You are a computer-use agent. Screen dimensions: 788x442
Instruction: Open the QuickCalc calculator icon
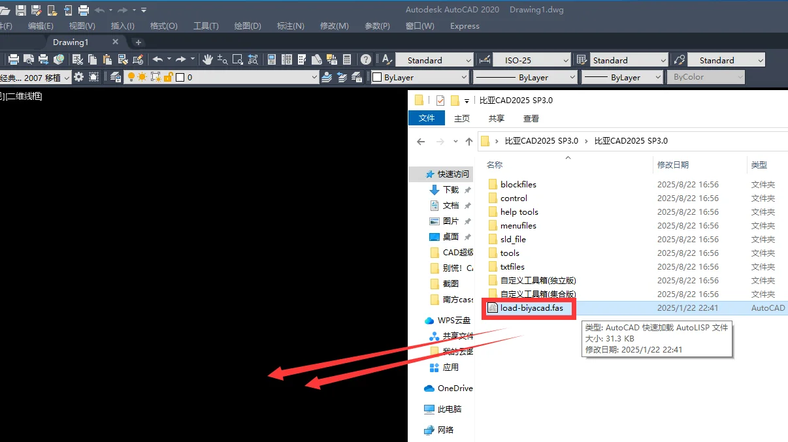click(x=347, y=59)
